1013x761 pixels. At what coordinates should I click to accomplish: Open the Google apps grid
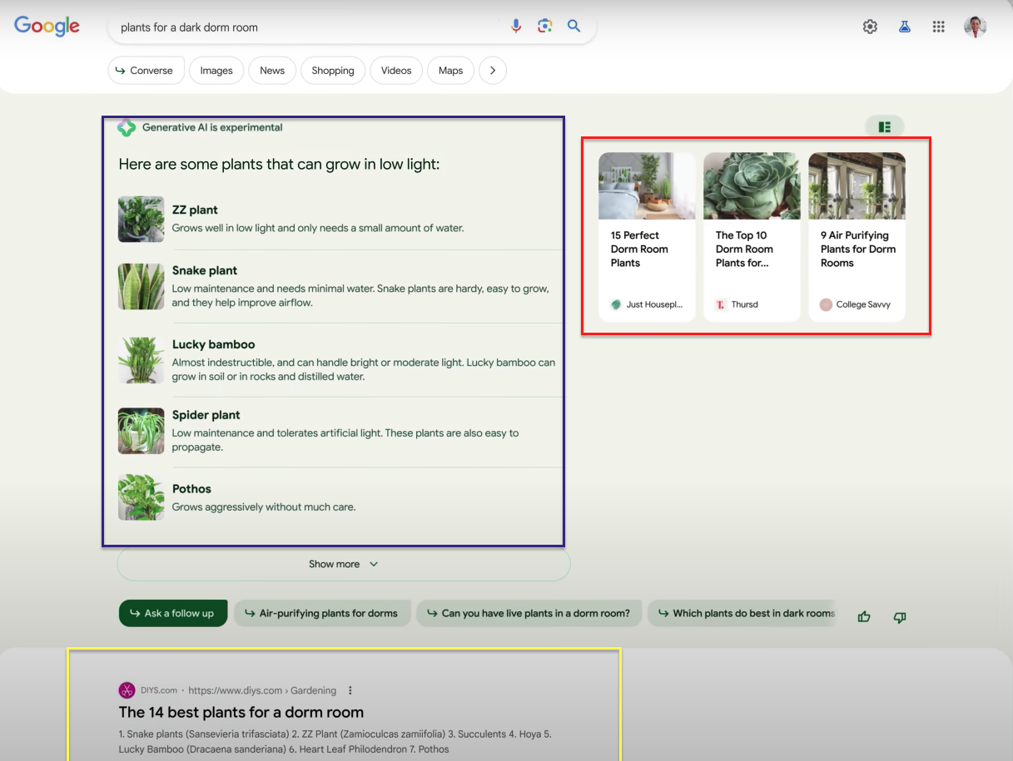[939, 27]
